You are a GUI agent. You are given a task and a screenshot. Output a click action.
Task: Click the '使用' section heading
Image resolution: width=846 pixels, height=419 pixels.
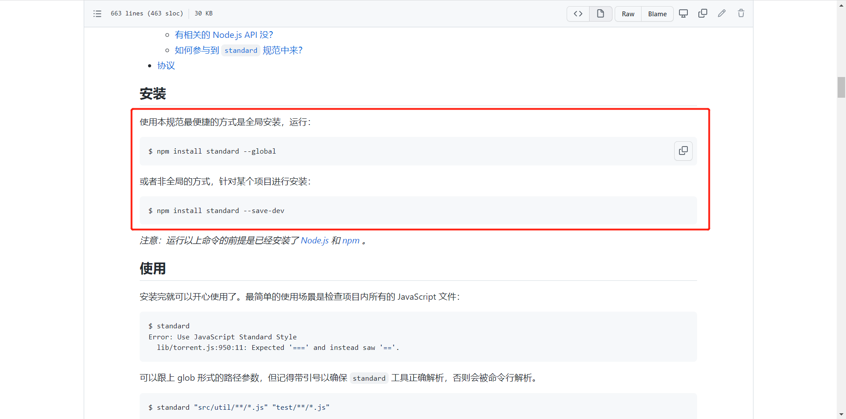(x=153, y=268)
